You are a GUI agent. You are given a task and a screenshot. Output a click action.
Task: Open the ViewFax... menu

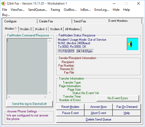pyautogui.click(x=17, y=10)
